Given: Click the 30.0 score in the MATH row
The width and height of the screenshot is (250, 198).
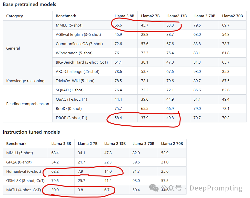Looking at the screenshot, I should [55, 190].
